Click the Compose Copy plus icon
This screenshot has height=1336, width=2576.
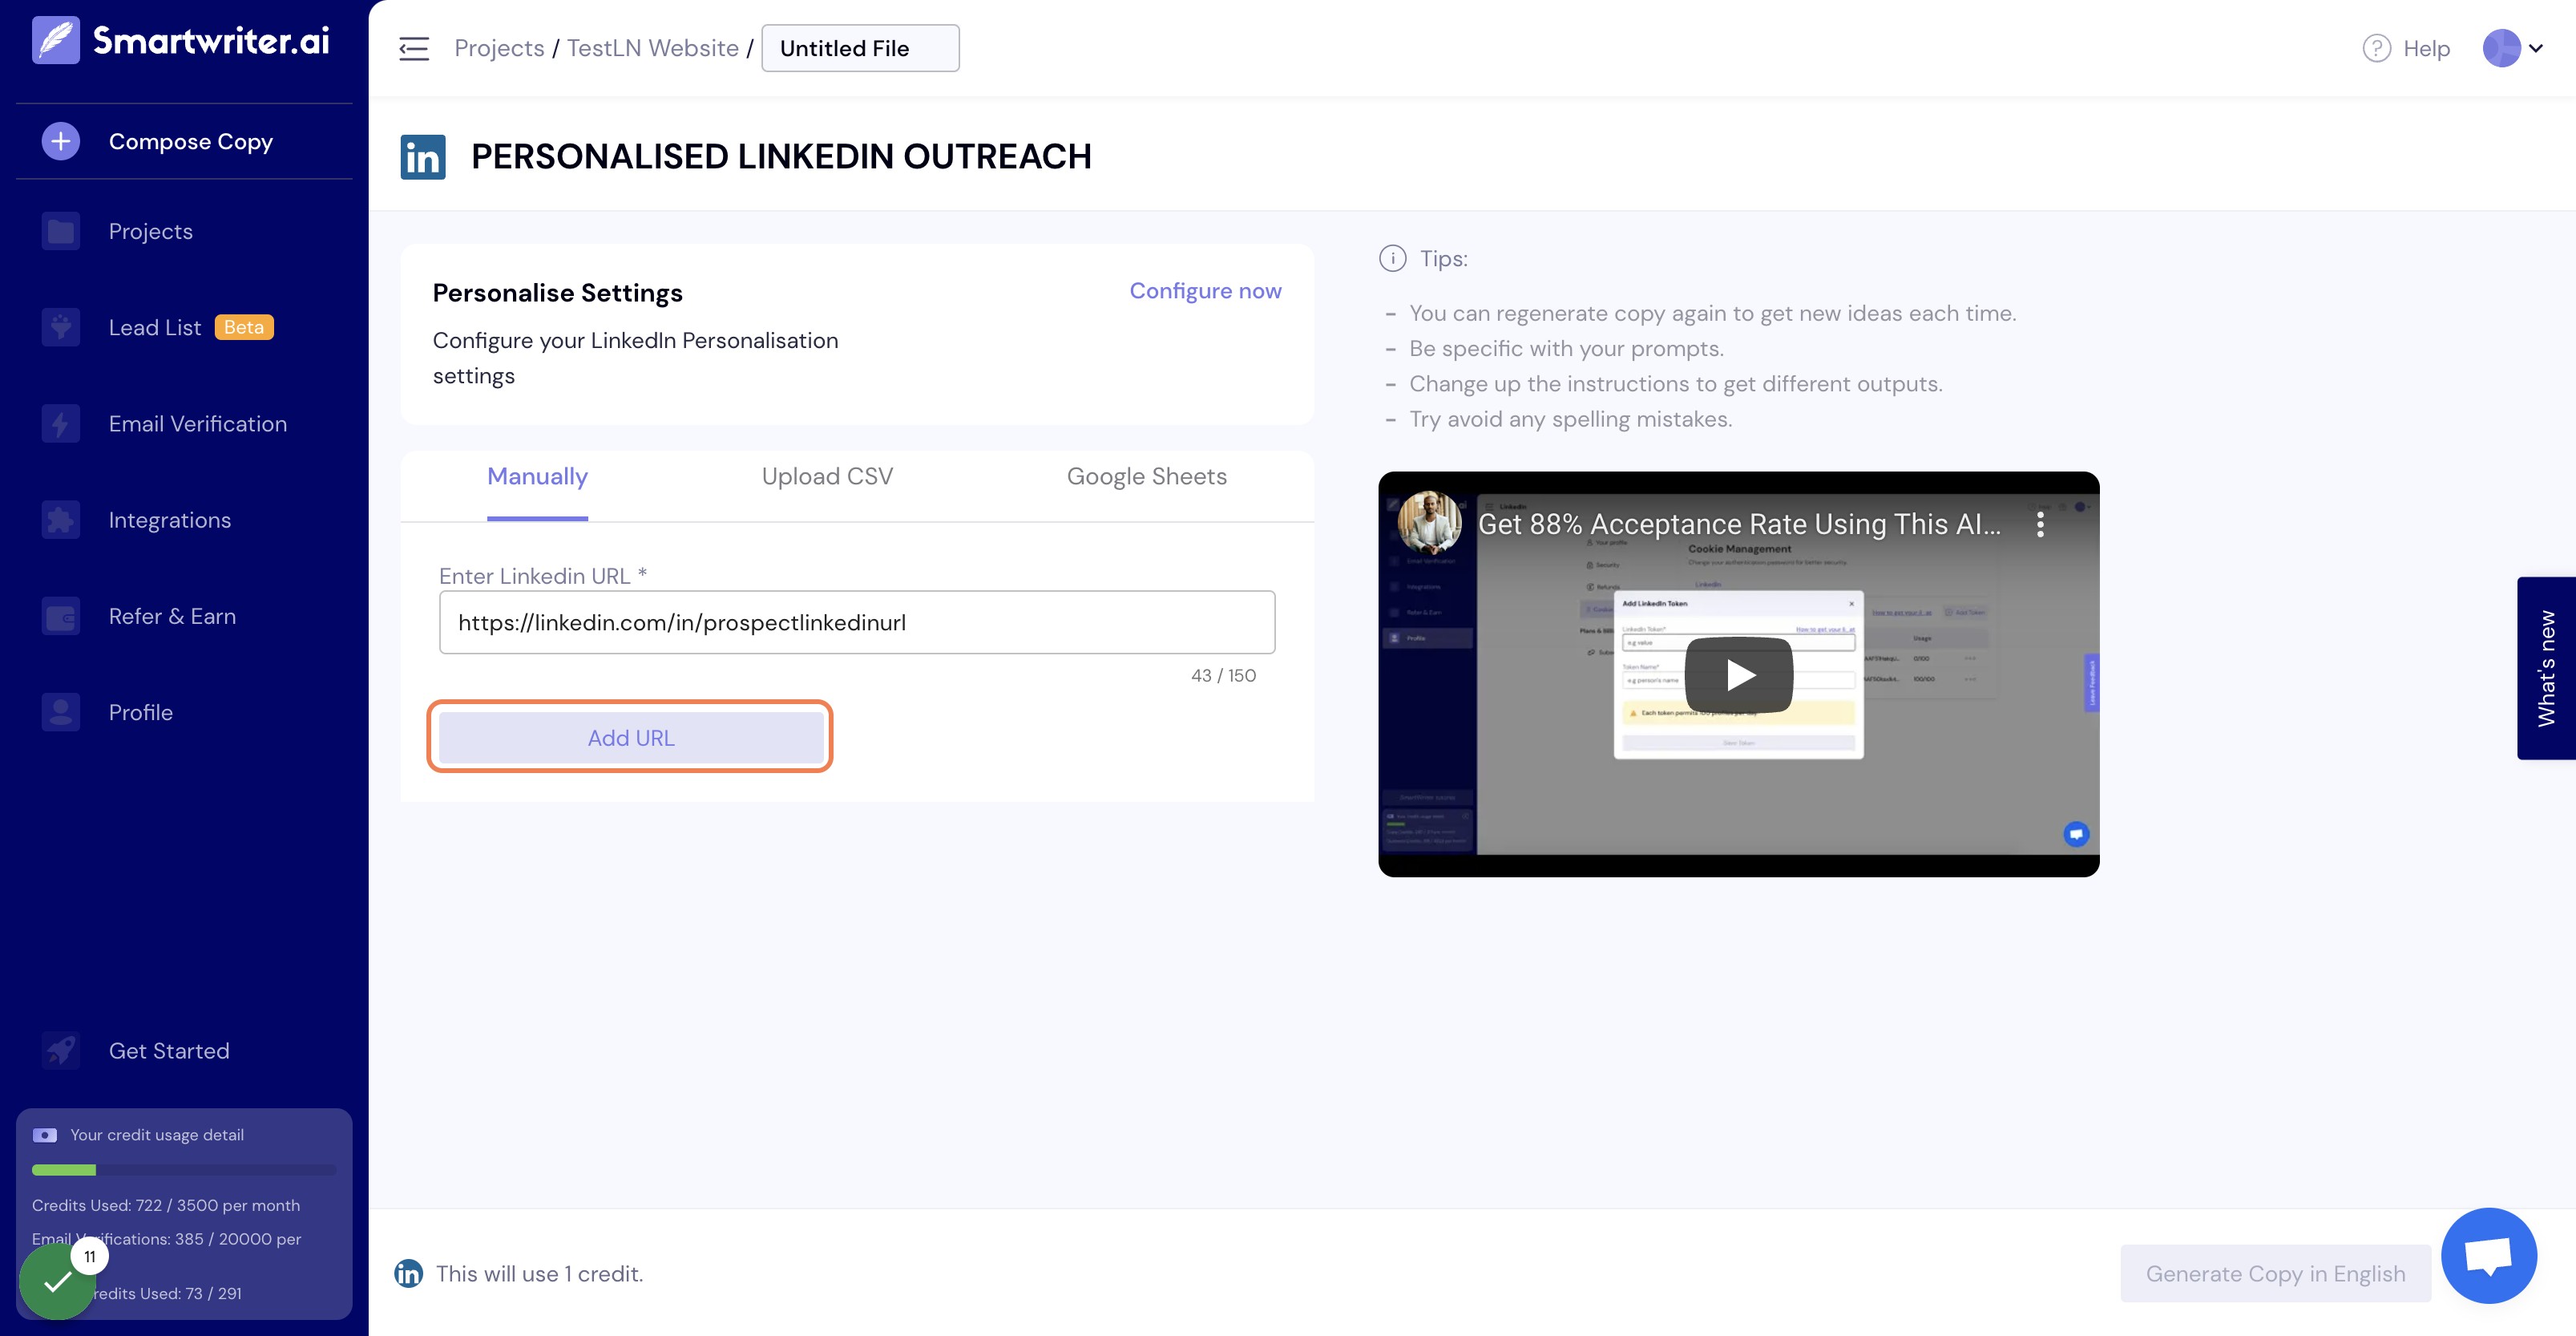click(x=61, y=141)
